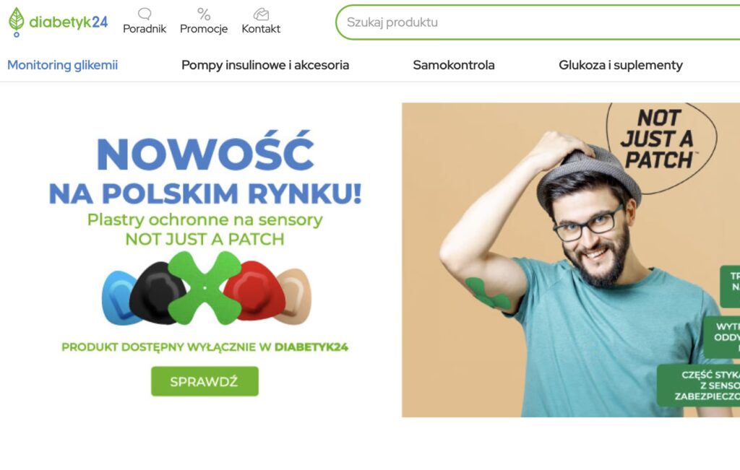Screen dimensions: 740x470
Task: Click the Poradnik link text
Action: (145, 29)
